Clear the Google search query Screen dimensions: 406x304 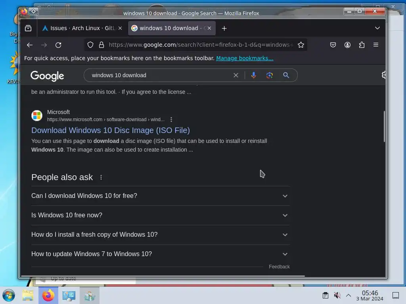[236, 75]
